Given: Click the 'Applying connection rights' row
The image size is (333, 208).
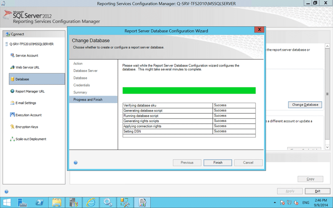Looking at the screenshot, I should coord(189,126).
